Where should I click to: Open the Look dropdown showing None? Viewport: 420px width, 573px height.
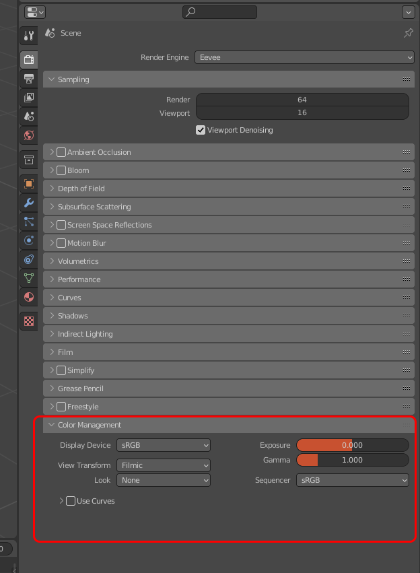coord(164,480)
